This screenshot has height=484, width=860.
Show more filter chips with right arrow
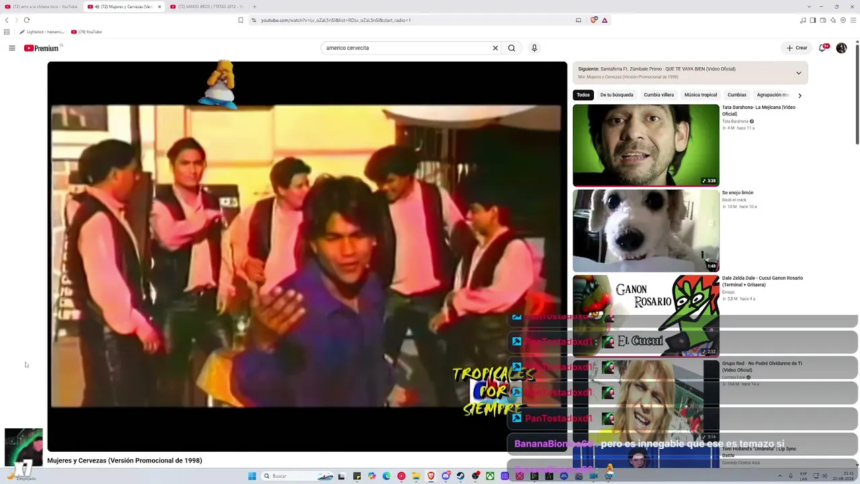pos(800,95)
